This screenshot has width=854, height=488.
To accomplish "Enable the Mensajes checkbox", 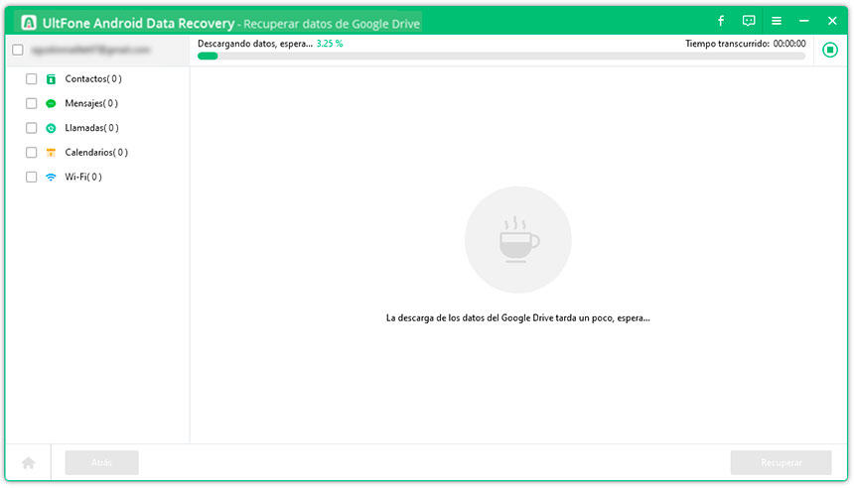I will (x=32, y=103).
